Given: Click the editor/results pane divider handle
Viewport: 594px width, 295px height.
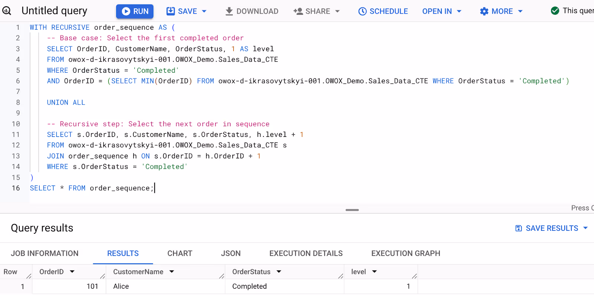Looking at the screenshot, I should pyautogui.click(x=352, y=210).
